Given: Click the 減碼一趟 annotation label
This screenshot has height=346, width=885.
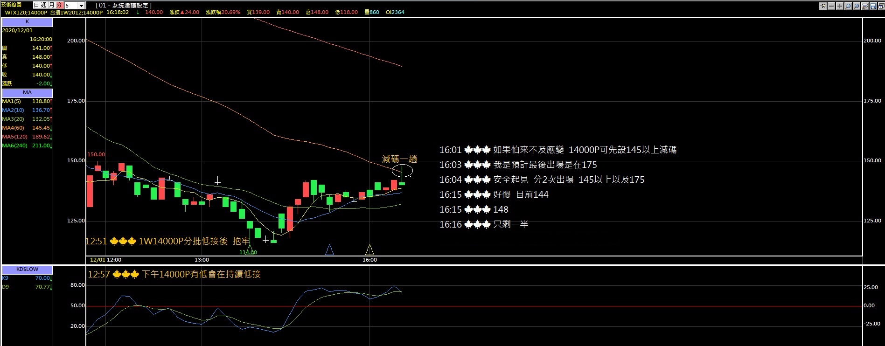Looking at the screenshot, I should 399,159.
